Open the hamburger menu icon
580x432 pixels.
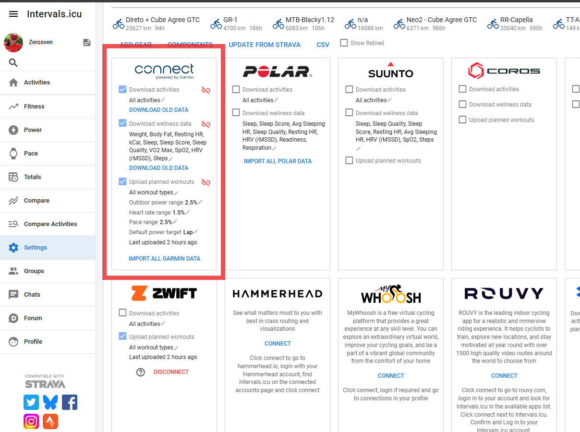point(13,14)
